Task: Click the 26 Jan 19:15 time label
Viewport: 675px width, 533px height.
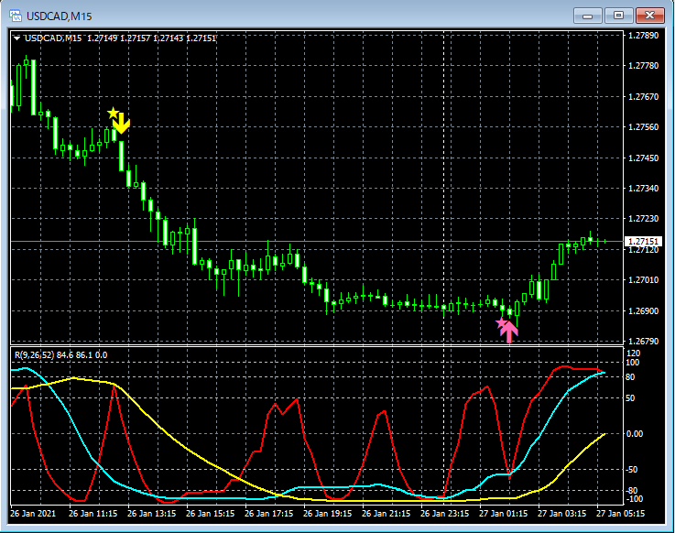Action: click(x=327, y=513)
